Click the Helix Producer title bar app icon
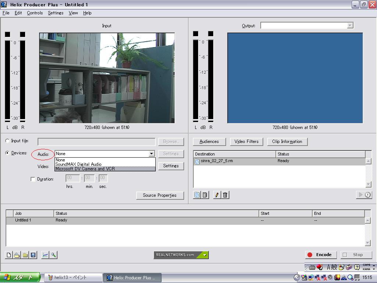377x283 pixels. point(4,4)
